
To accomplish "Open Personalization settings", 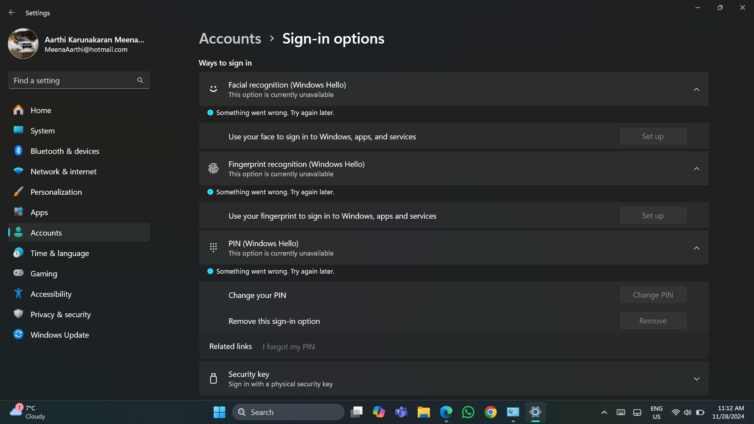I will pos(79,192).
